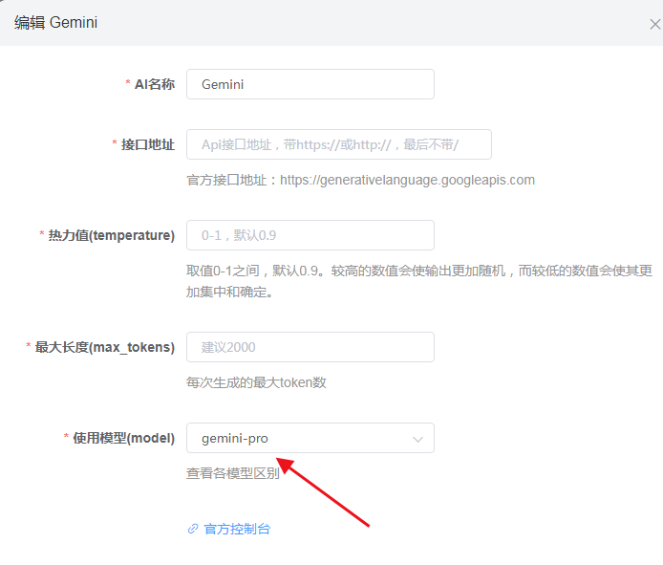Click the AI名称 field label

(155, 84)
